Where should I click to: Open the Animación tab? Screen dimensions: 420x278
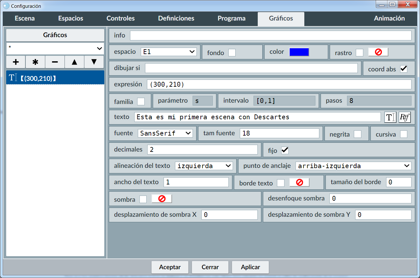pos(389,19)
